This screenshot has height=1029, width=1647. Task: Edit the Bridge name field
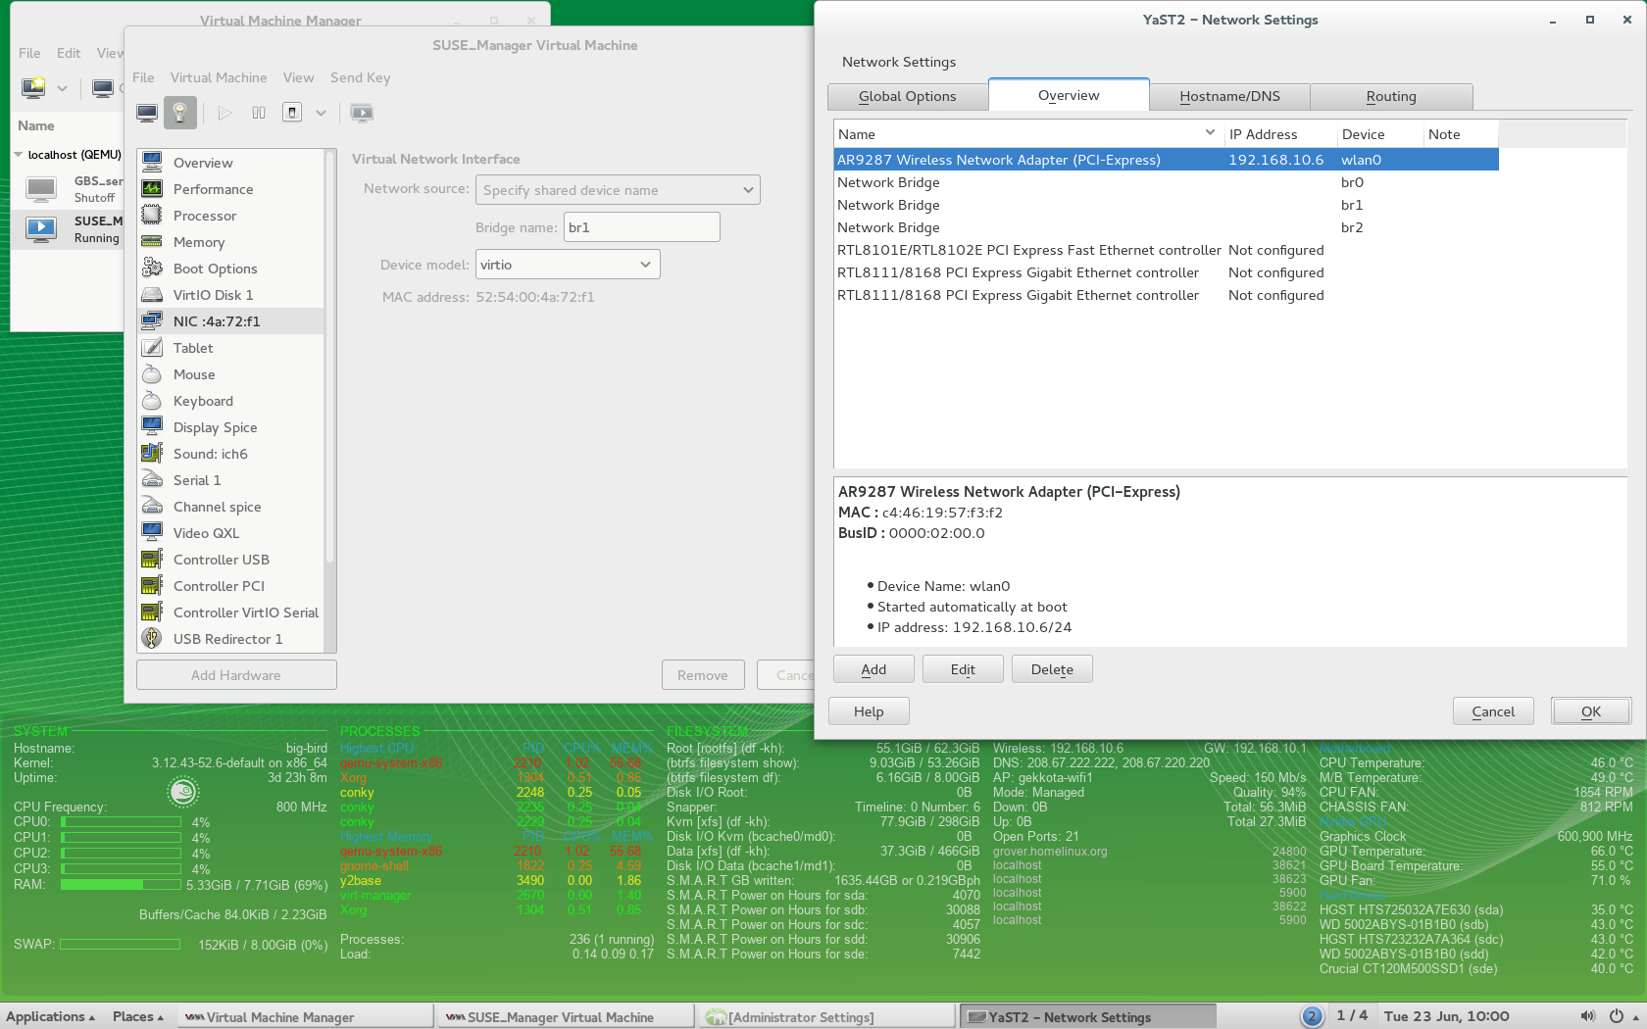[x=642, y=227]
